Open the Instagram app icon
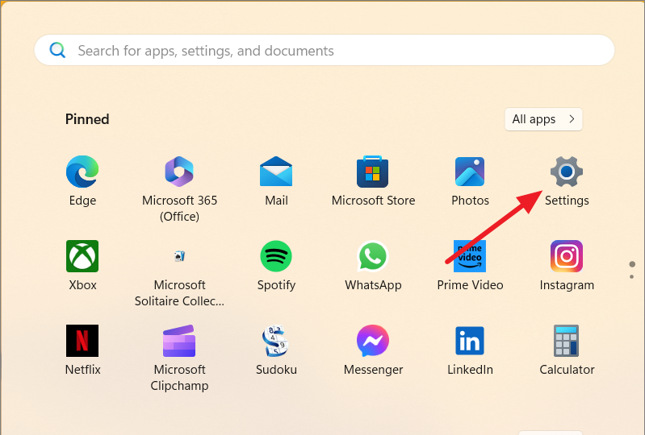The height and width of the screenshot is (435, 645). pyautogui.click(x=567, y=256)
